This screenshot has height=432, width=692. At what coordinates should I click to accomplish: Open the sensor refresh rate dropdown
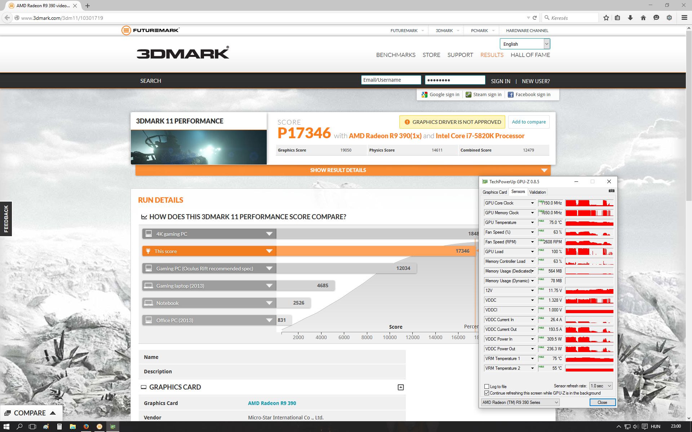click(601, 386)
